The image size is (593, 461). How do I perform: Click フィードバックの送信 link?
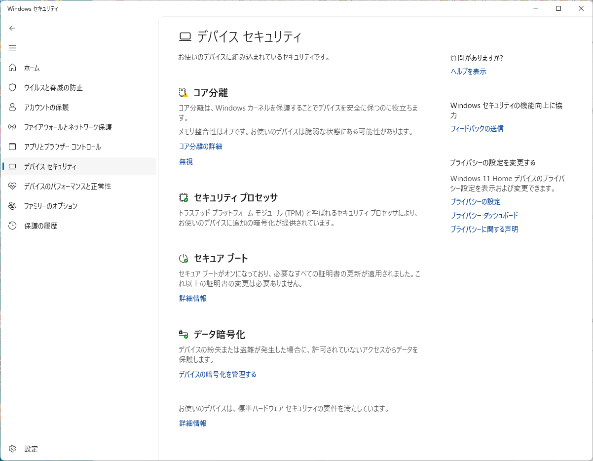[477, 128]
